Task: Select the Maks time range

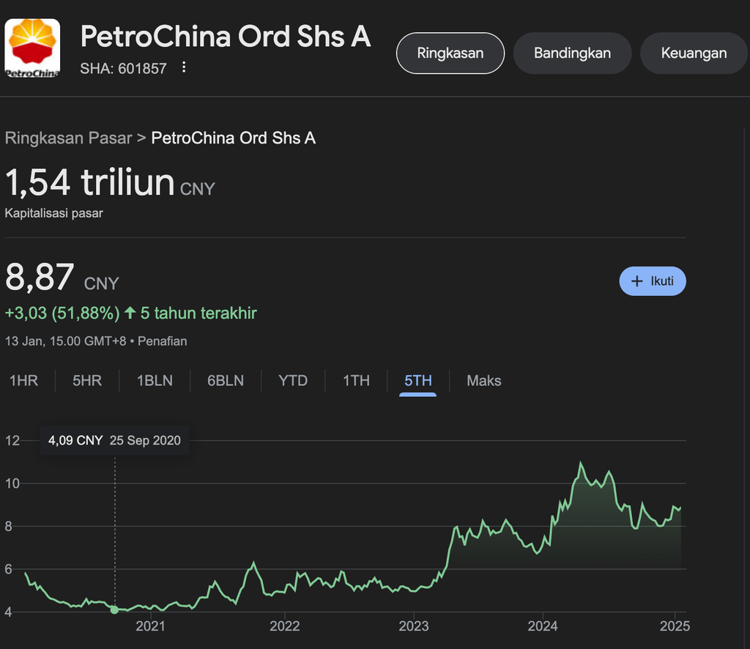Action: click(x=484, y=381)
